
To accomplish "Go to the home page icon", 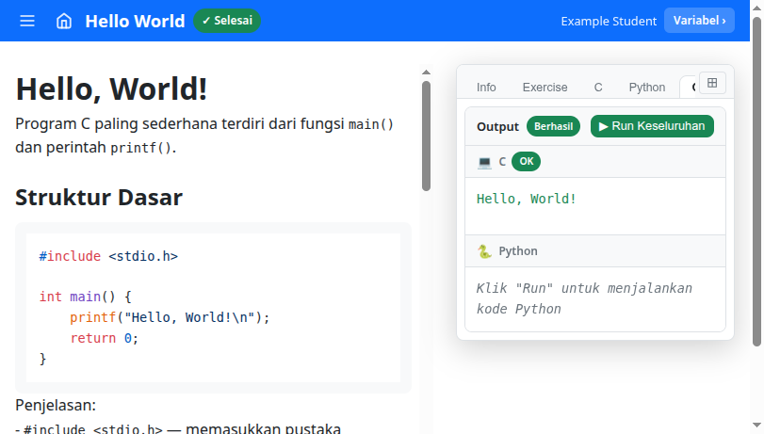I will pos(64,21).
